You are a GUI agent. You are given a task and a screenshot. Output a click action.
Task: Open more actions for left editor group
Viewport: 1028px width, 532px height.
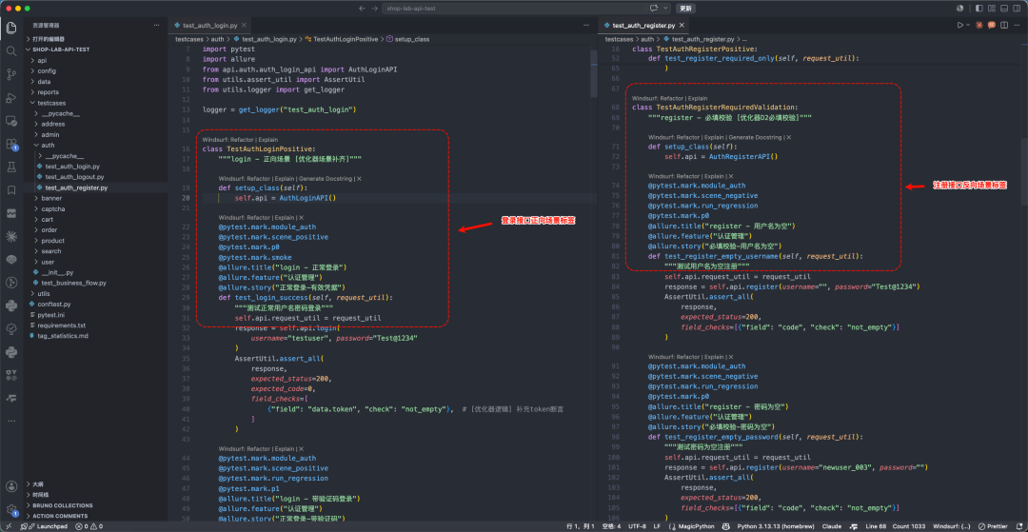tap(586, 25)
